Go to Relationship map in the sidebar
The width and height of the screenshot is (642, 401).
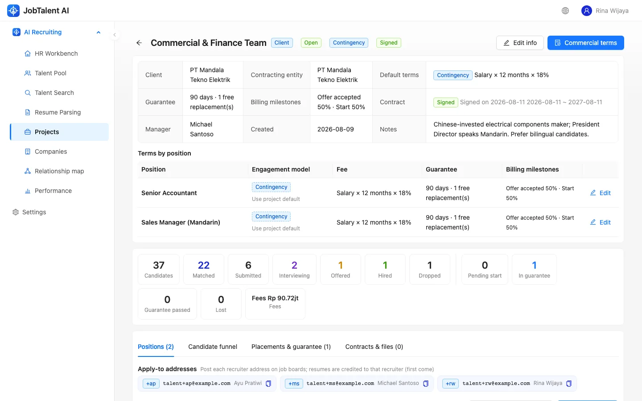click(59, 171)
